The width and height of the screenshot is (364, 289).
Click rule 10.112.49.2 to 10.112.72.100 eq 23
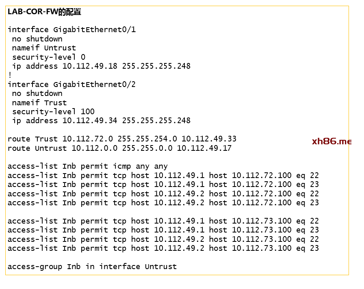(163, 203)
